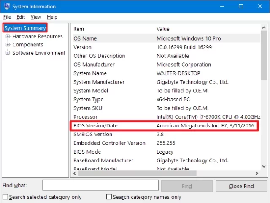Expand the Hardware Resources tree node
The width and height of the screenshot is (270, 203).
click(x=8, y=37)
